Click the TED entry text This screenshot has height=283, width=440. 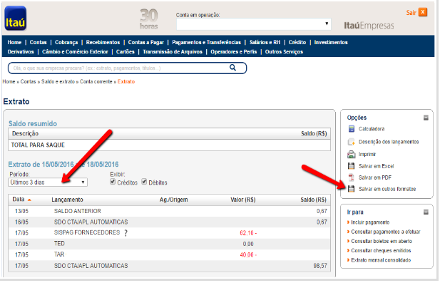pyautogui.click(x=59, y=244)
